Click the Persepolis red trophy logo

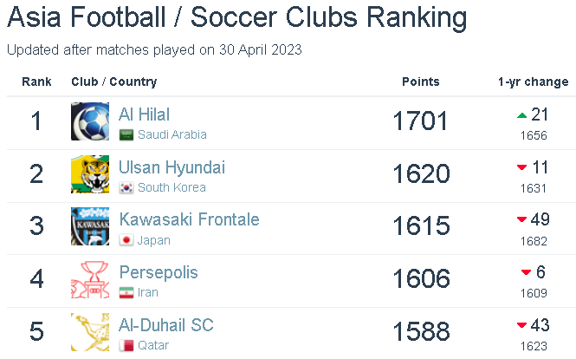90,280
